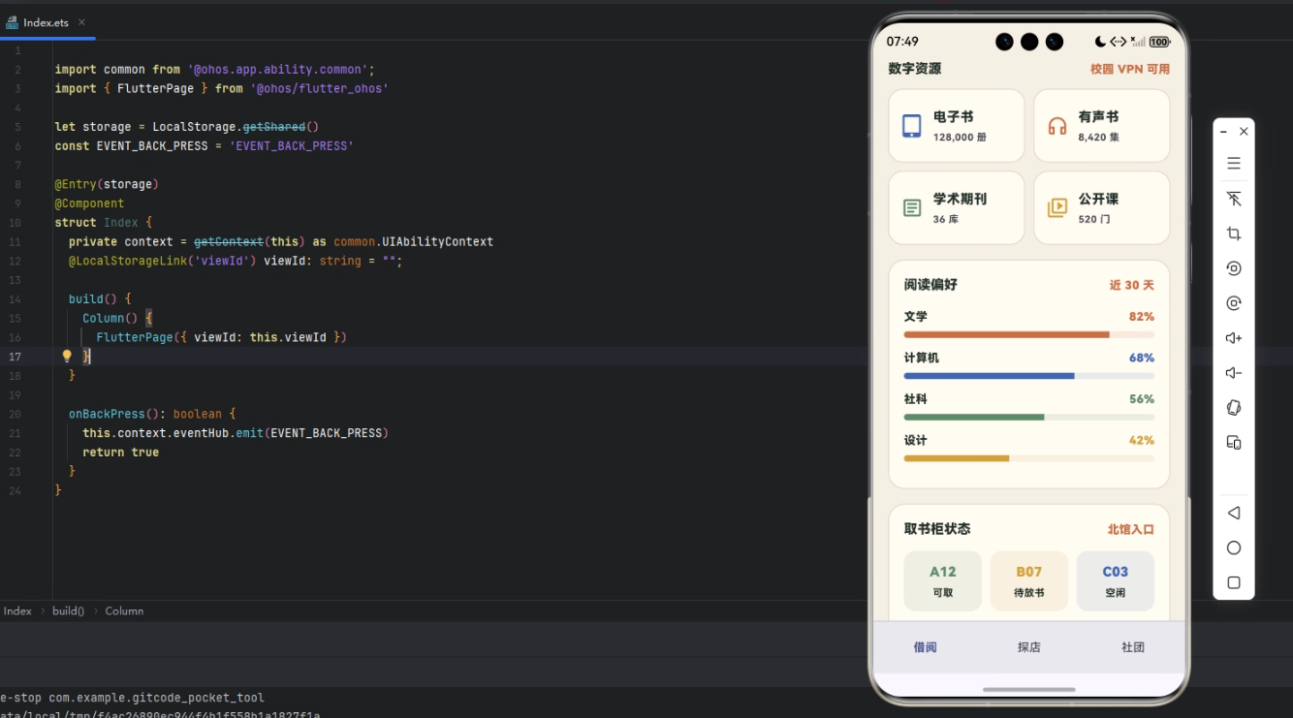Take a screenshot with the crop icon
Image resolution: width=1293 pixels, height=718 pixels.
coord(1234,234)
